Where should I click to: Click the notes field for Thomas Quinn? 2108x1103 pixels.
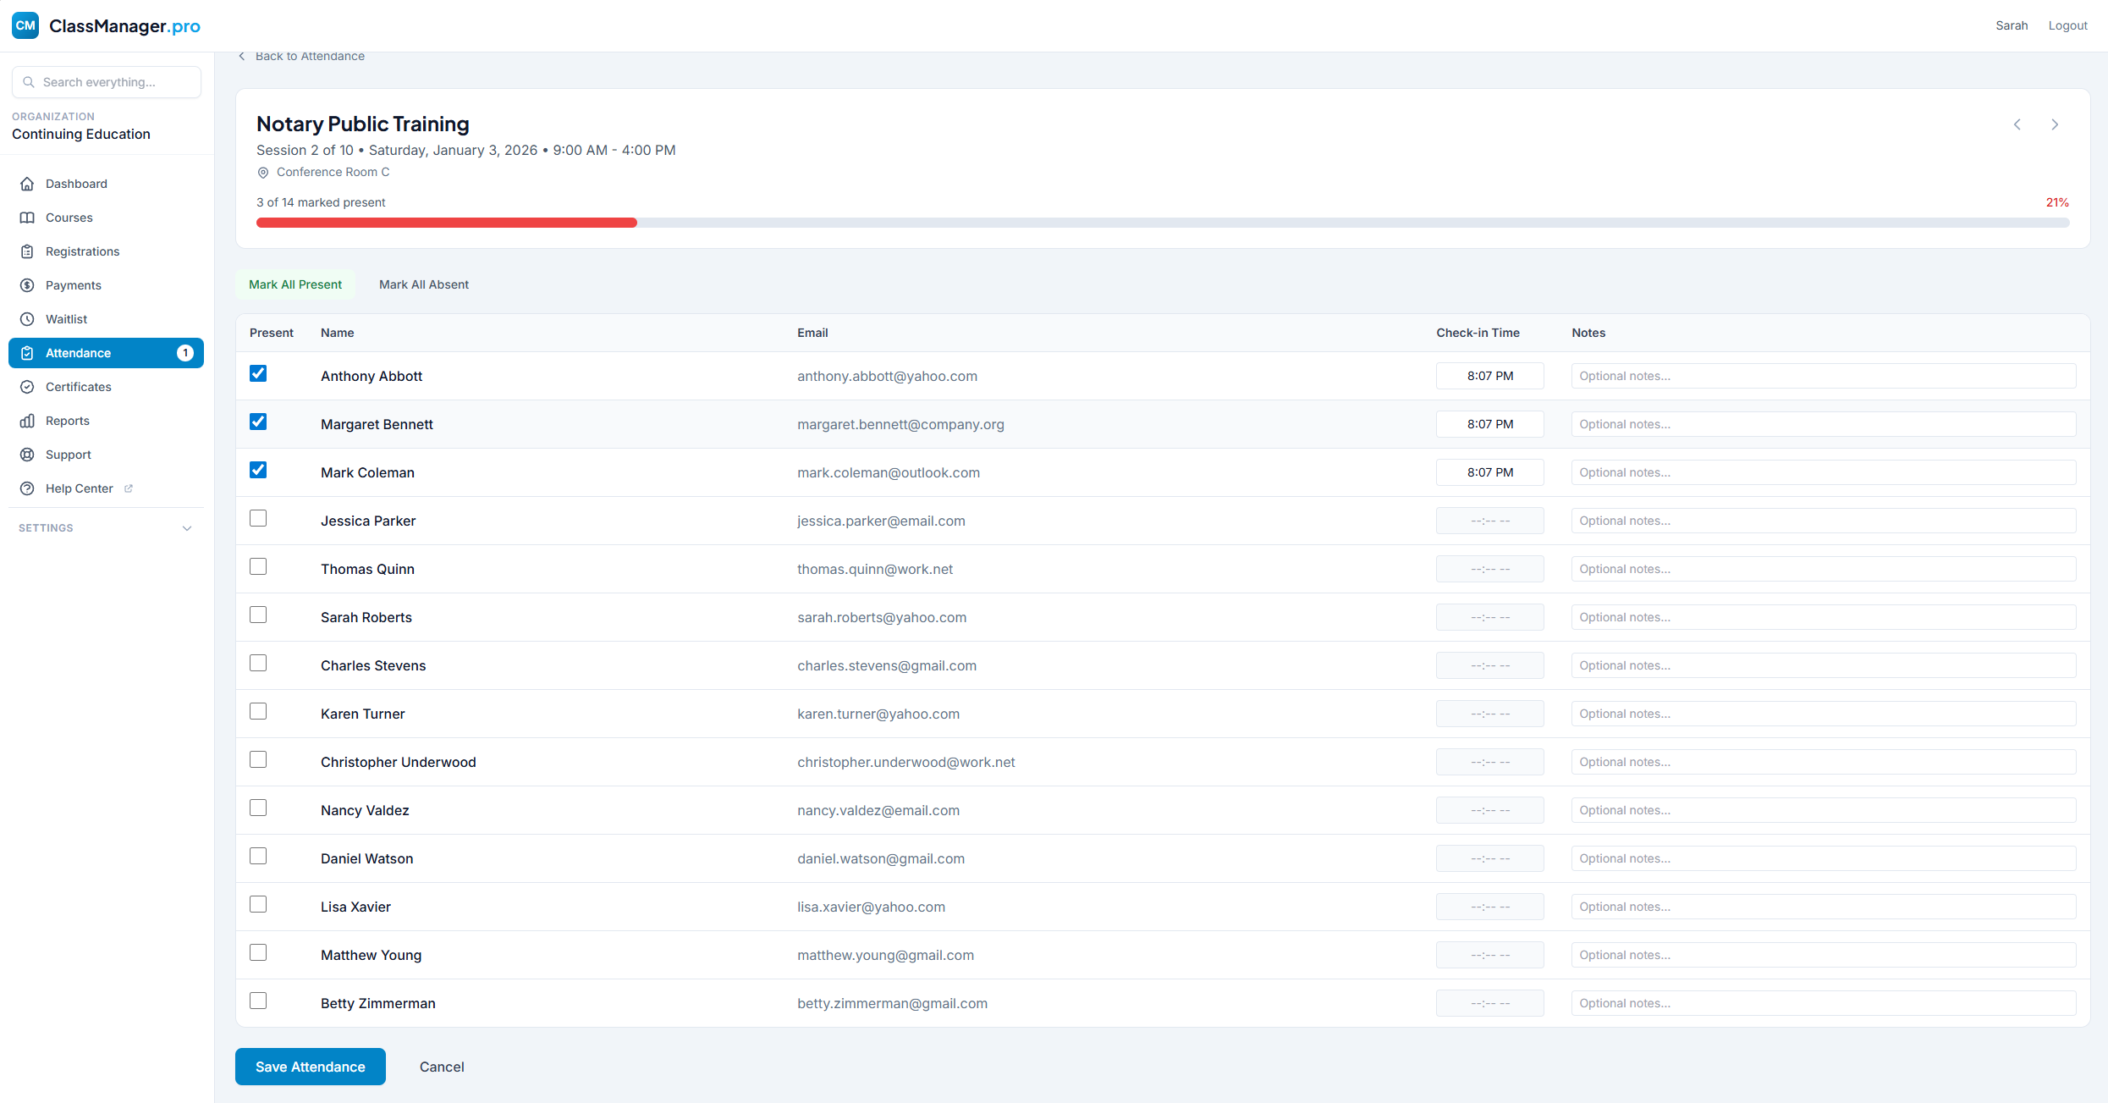[1823, 569]
